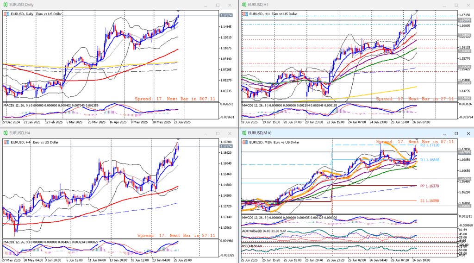The image size is (474, 263).
Task: Click the Spread Next Bar text in H1 chart
Action: tap(415, 99)
